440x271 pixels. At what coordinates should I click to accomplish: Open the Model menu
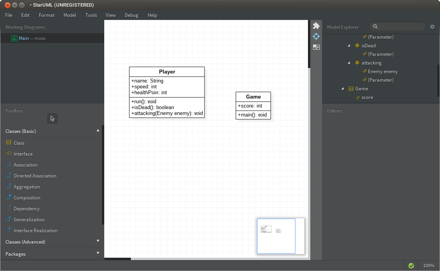70,15
